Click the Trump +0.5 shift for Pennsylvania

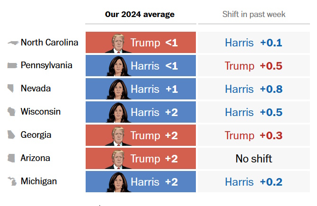coord(254,66)
